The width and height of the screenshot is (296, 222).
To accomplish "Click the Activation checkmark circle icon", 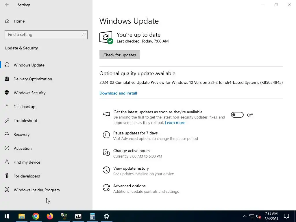I will [x=7, y=148].
